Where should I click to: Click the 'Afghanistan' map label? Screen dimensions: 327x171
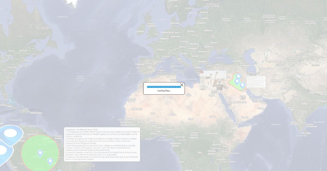click(x=277, y=80)
